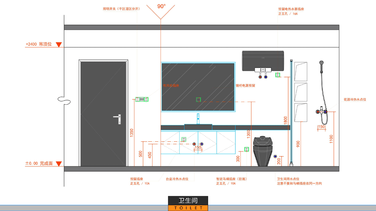This screenshot has width=376, height=211.
Task: Click the 吹风机插座 label on mirror
Action: [x=171, y=85]
